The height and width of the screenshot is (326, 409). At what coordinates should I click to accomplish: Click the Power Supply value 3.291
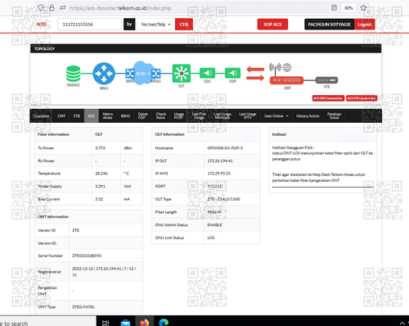[x=101, y=186]
